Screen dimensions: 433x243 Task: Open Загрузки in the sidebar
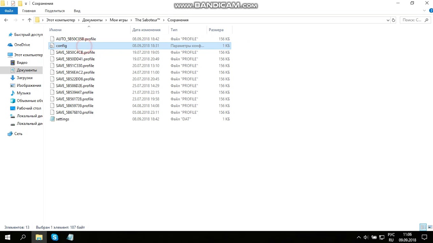click(x=25, y=78)
